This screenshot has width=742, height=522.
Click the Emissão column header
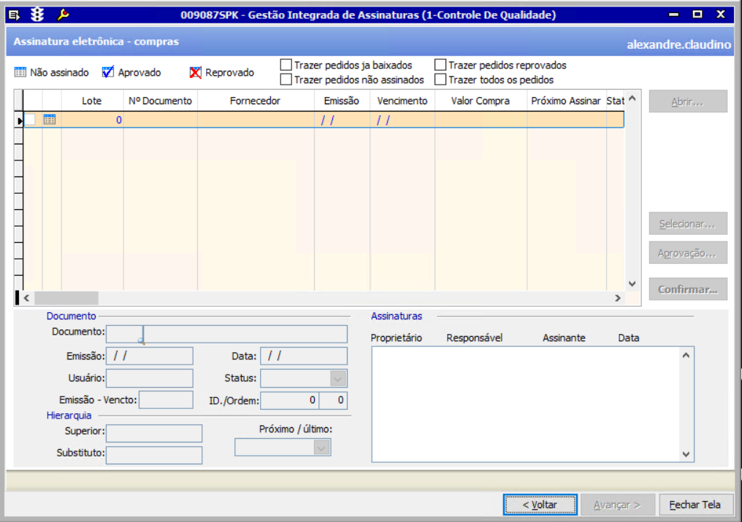click(342, 101)
